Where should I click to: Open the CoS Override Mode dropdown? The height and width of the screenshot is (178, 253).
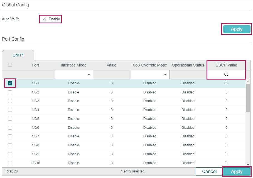click(150, 75)
